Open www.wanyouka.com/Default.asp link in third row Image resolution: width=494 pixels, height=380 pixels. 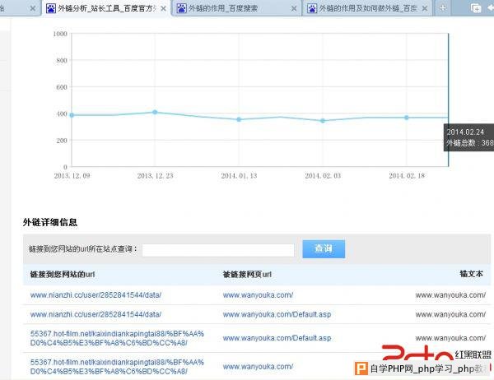tap(277, 338)
